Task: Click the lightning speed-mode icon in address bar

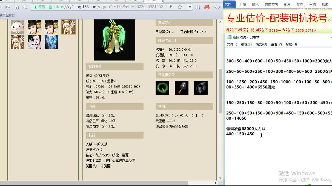Action: pyautogui.click(x=171, y=7)
